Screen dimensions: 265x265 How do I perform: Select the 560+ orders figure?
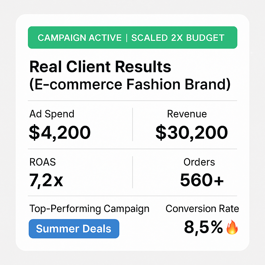(202, 180)
